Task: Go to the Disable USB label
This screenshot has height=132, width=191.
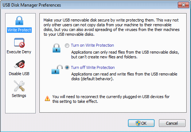Action: pos(19,74)
